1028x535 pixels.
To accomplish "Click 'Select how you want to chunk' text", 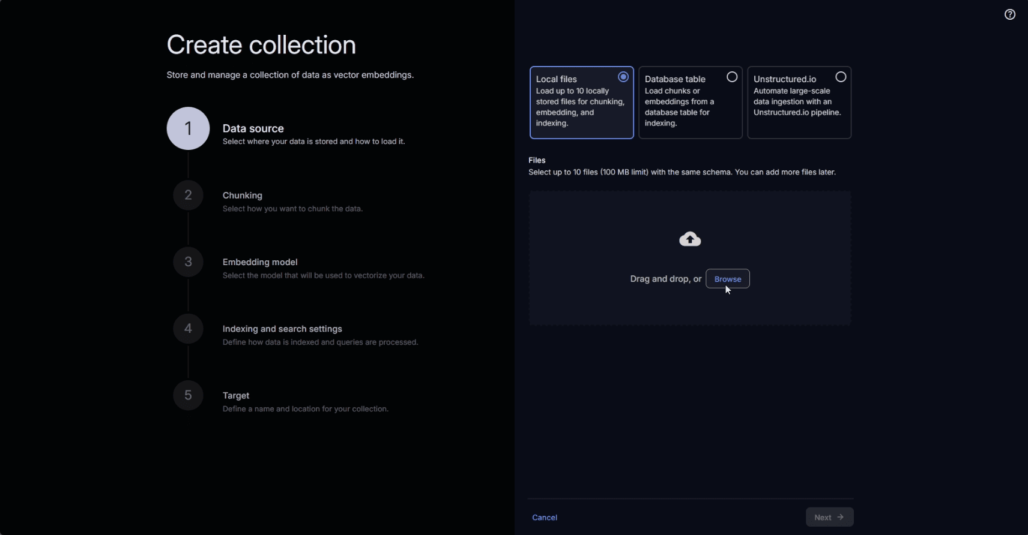I will [292, 209].
